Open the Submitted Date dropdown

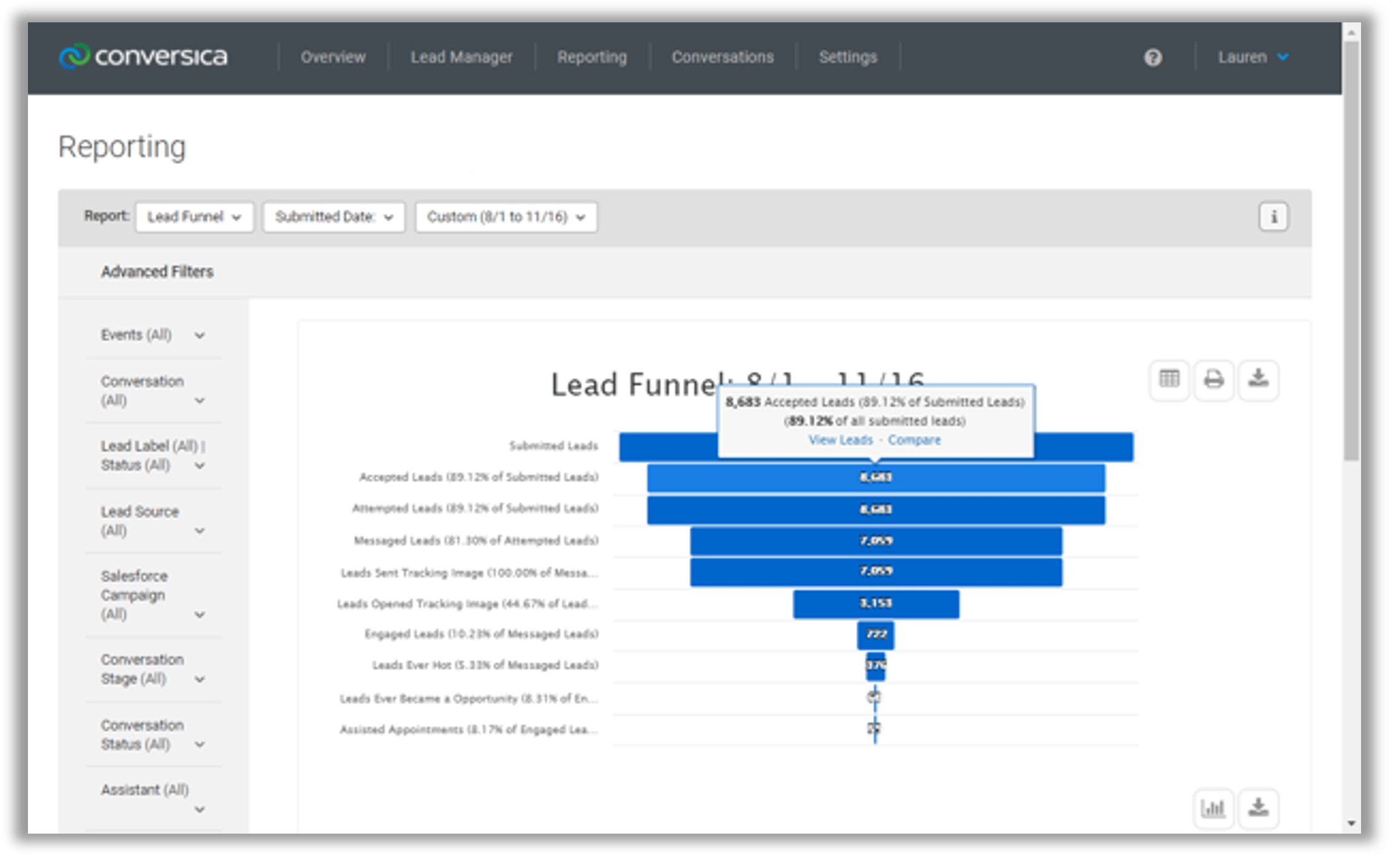334,217
